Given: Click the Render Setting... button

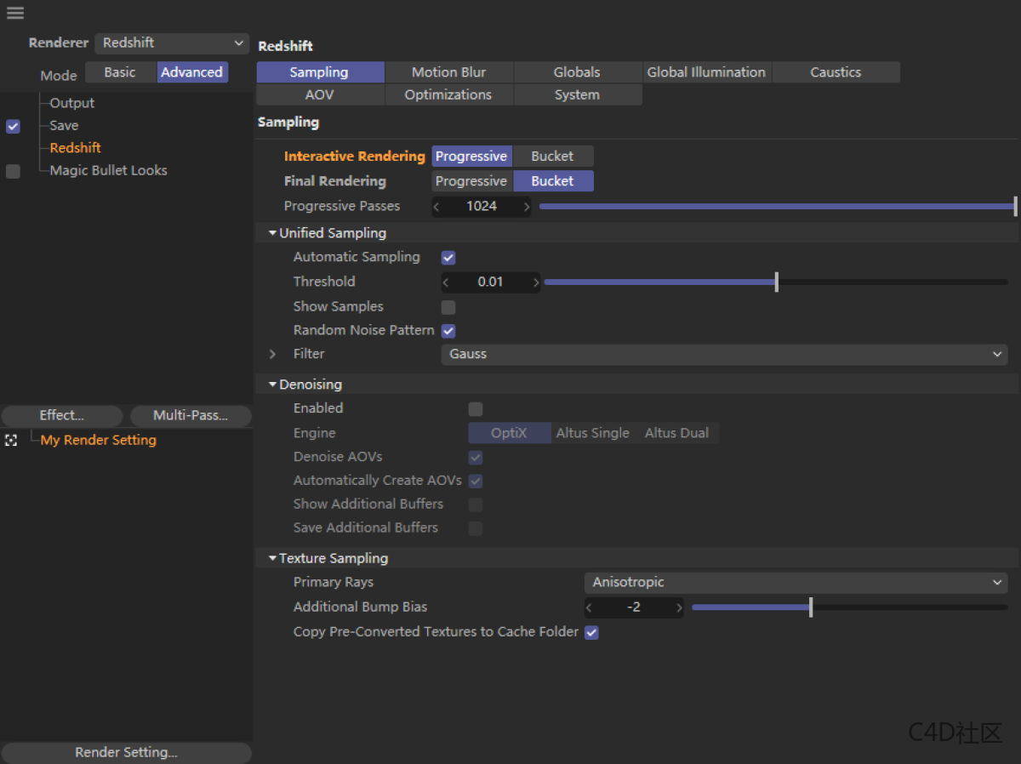Looking at the screenshot, I should tap(126, 753).
